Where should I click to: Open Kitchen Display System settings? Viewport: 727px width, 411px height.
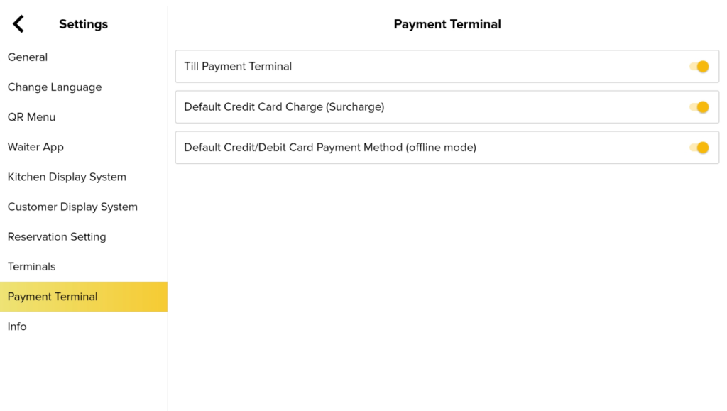[67, 177]
